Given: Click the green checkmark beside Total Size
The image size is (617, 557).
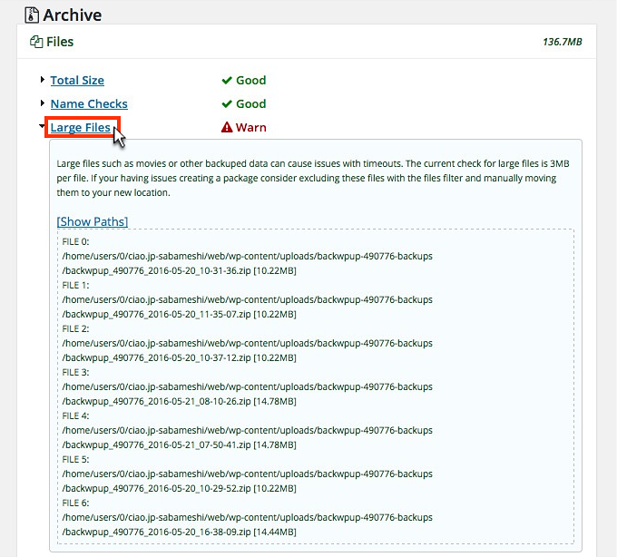Looking at the screenshot, I should coord(227,81).
